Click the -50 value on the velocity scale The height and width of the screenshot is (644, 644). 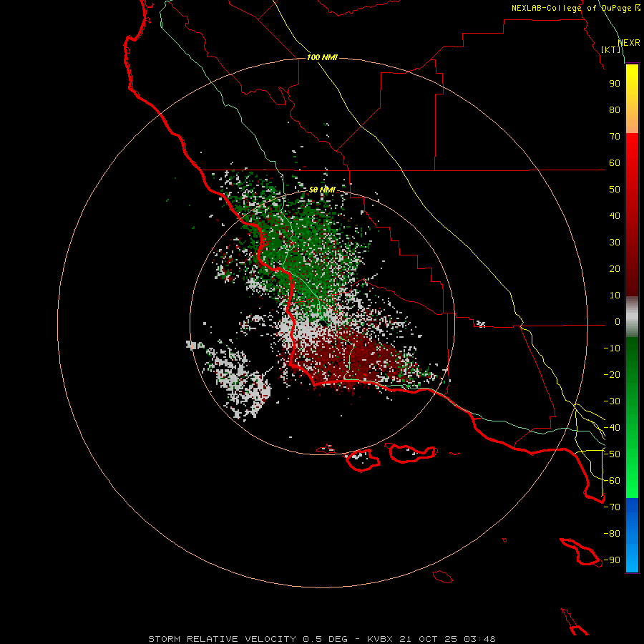pos(612,454)
